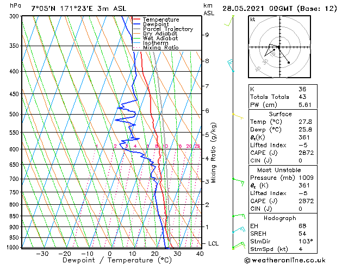Click the 700 hPa axis label
The width and height of the screenshot is (342, 264).
(x=14, y=179)
